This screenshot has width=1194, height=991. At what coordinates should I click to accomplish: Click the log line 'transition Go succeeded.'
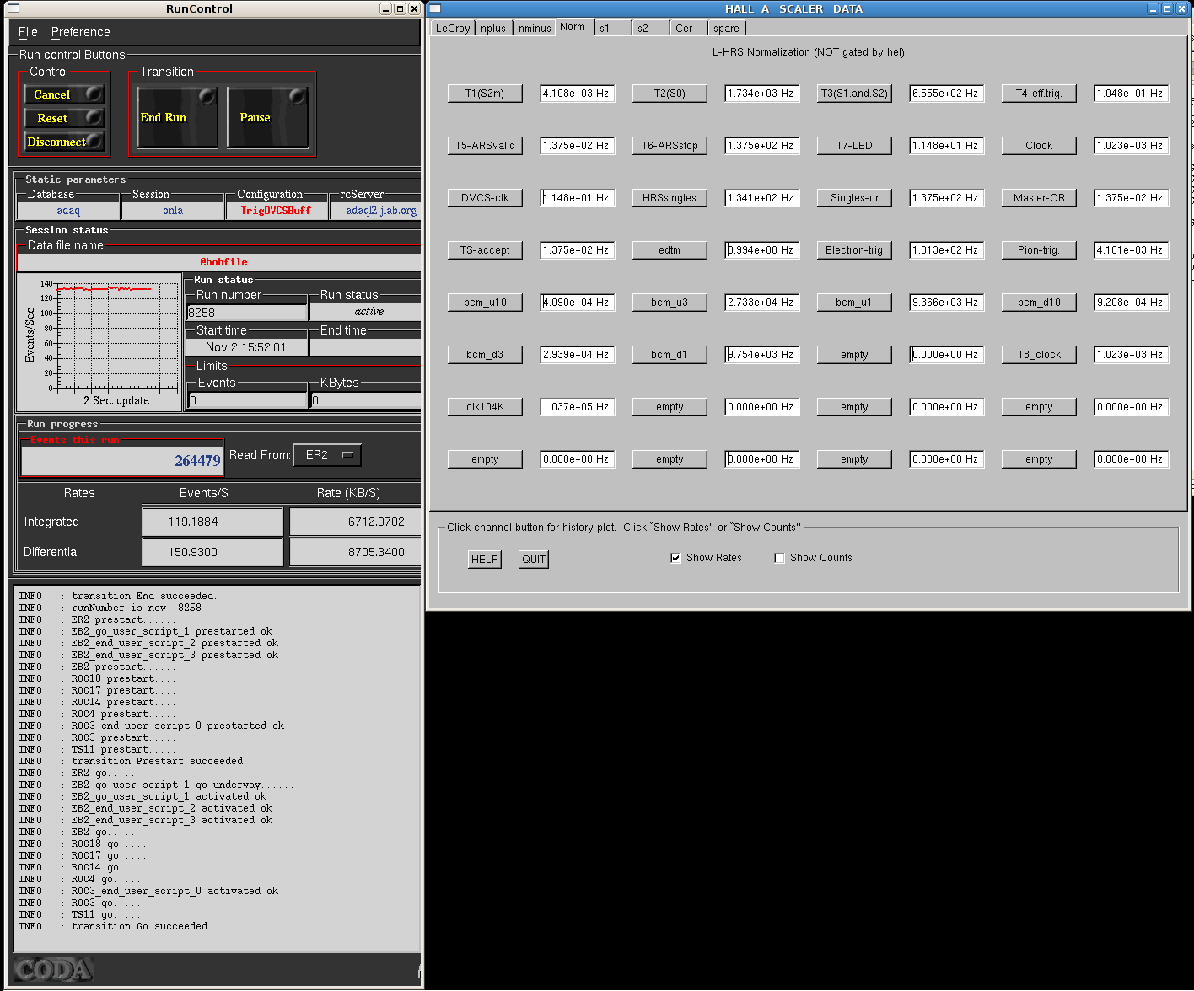(141, 926)
